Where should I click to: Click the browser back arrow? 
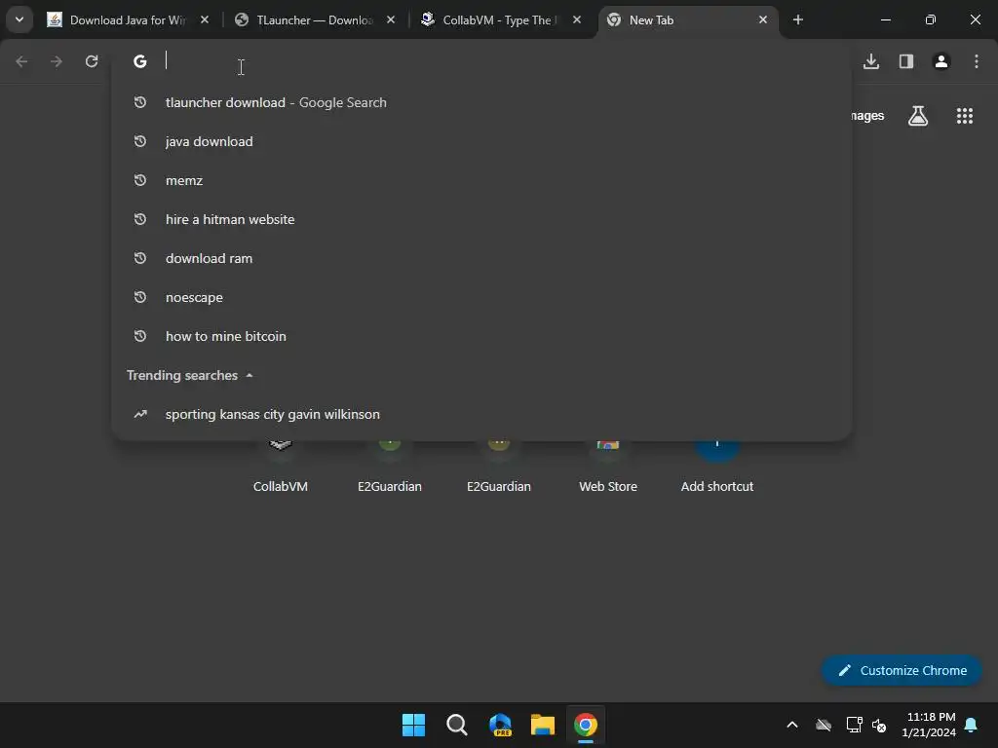21,61
